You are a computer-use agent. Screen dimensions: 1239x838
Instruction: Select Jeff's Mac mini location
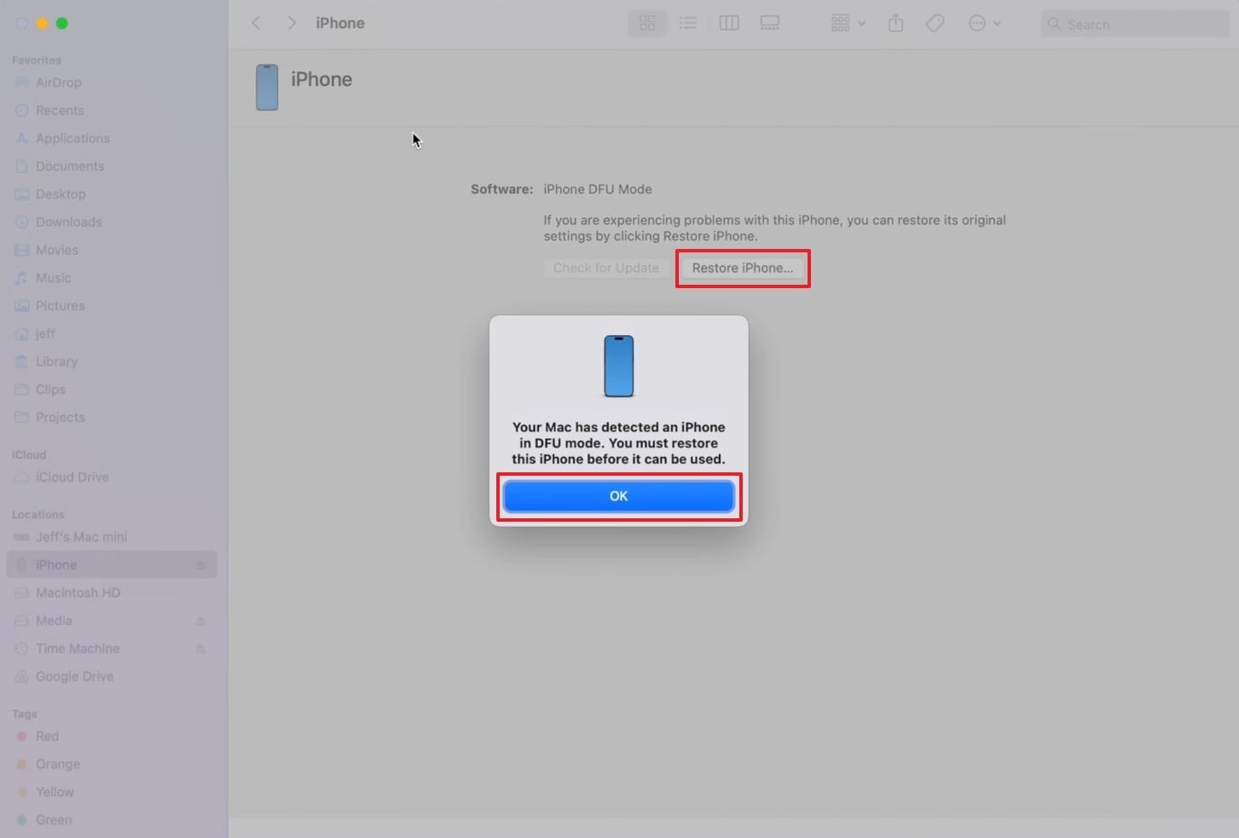[81, 537]
